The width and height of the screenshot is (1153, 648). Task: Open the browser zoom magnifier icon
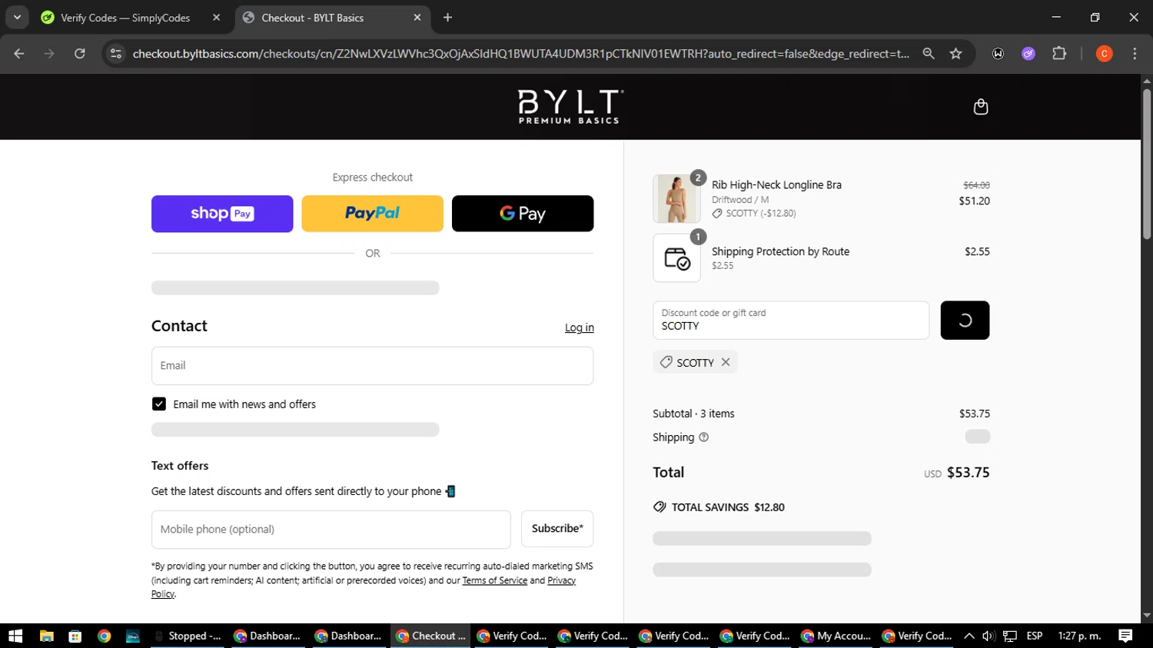(x=929, y=54)
